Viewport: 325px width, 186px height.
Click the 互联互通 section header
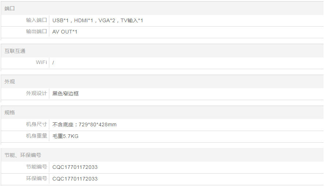coord(15,51)
